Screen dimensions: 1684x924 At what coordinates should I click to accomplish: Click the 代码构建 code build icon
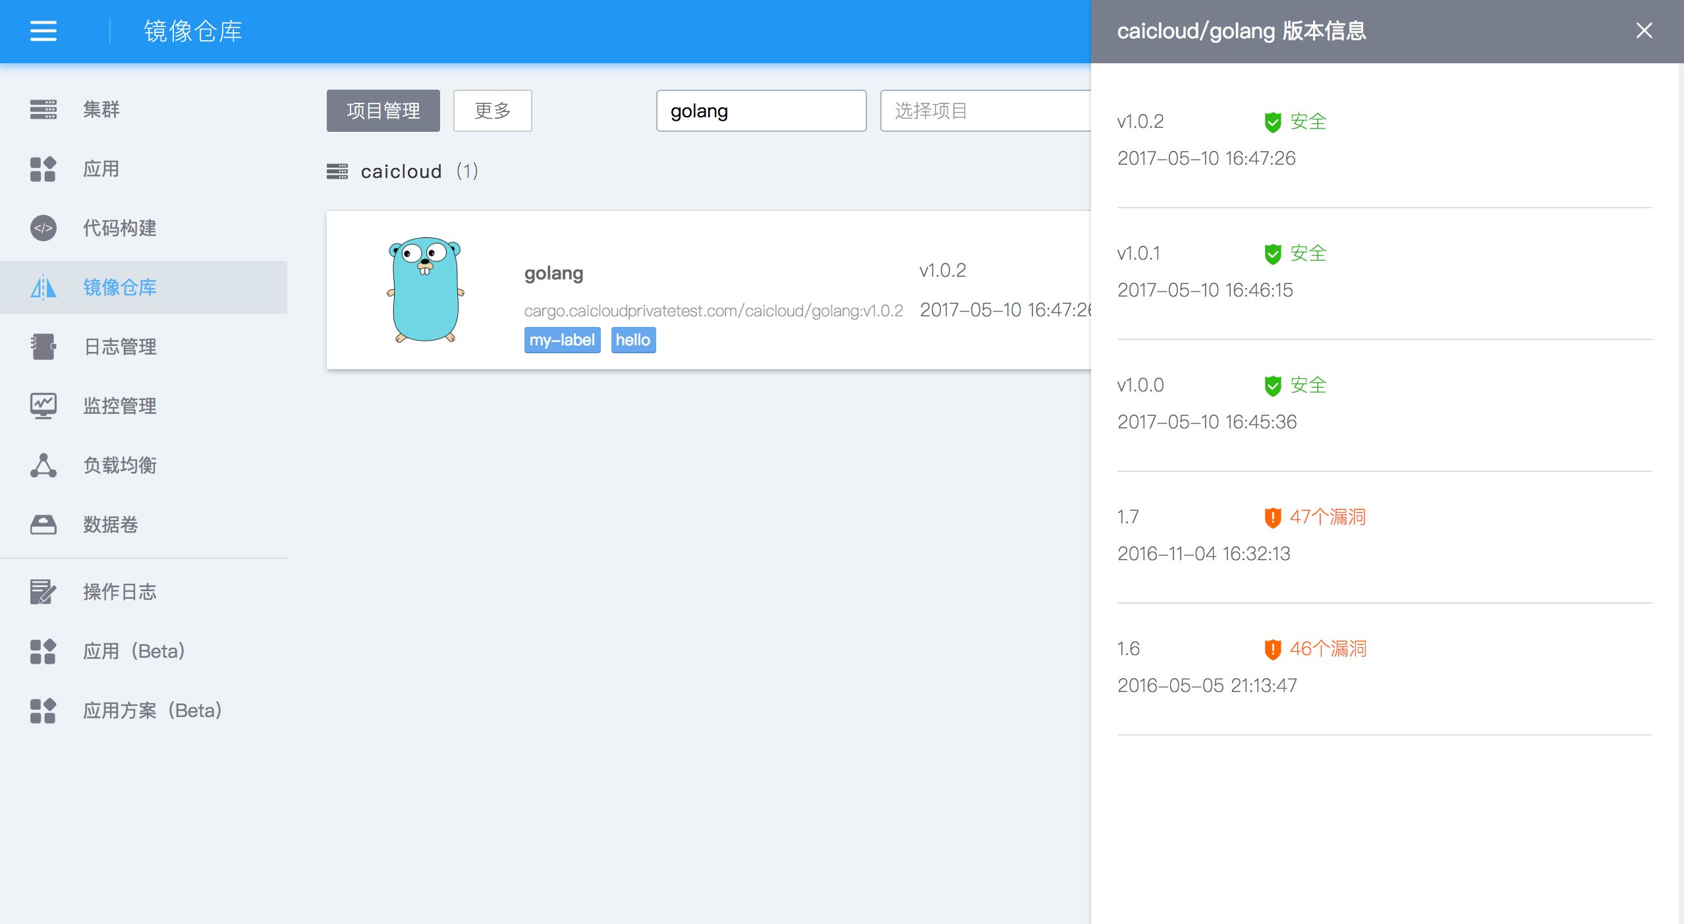(x=43, y=228)
